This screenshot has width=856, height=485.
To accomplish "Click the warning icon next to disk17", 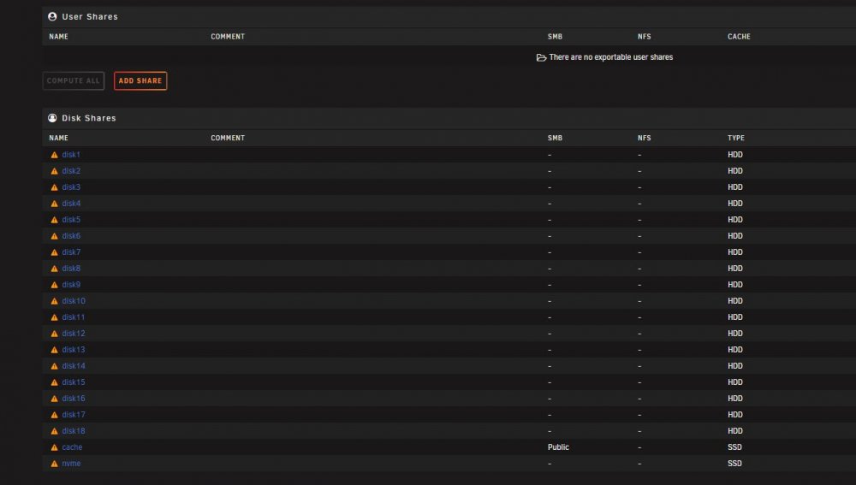I will (x=54, y=415).
